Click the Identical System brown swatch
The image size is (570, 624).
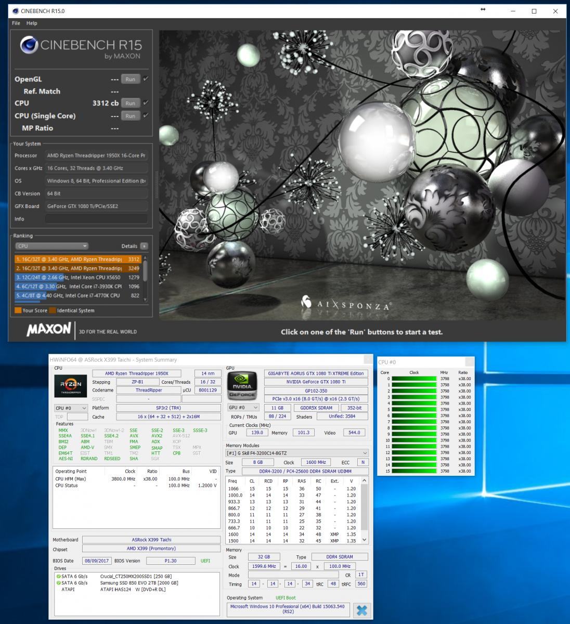[53, 310]
